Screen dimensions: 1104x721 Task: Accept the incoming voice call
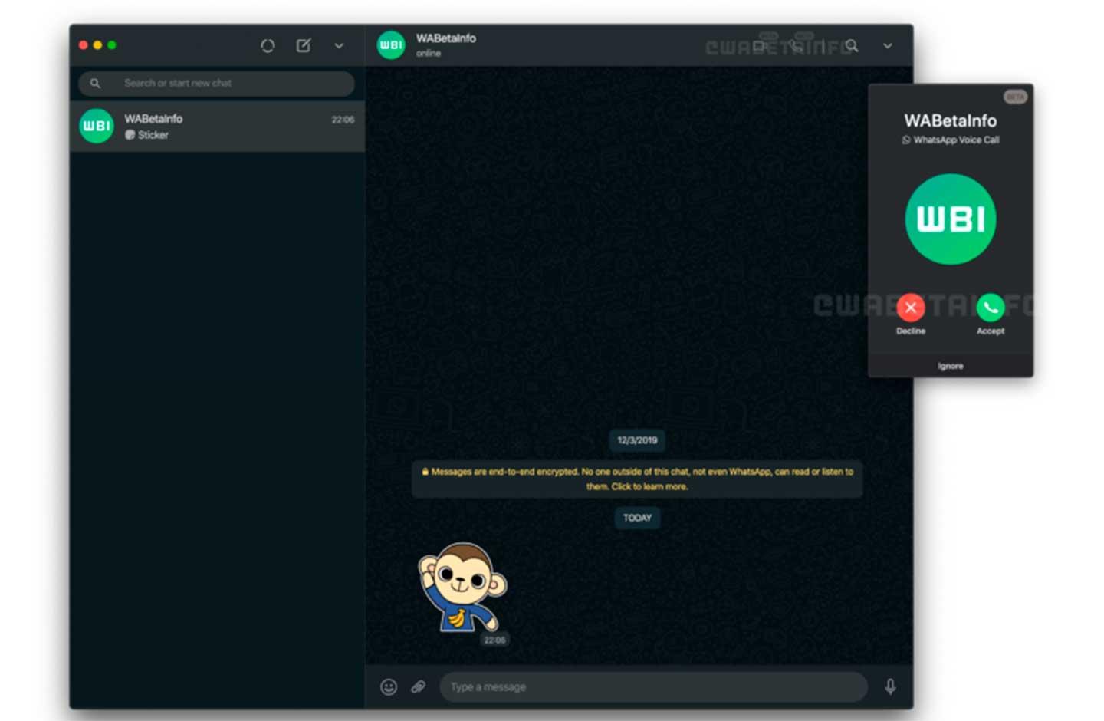coord(991,308)
